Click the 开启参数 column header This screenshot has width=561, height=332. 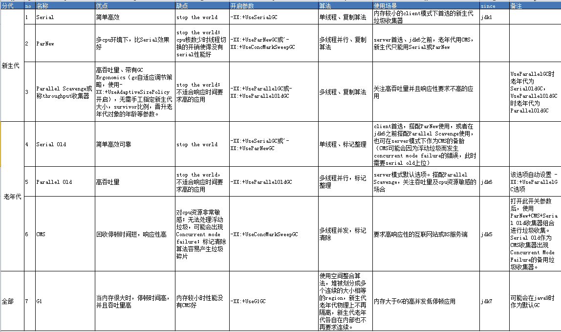(x=274, y=6)
